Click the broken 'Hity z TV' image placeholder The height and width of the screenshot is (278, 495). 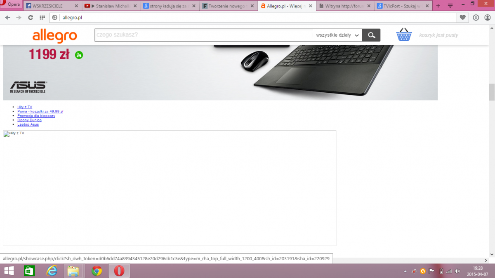[x=170, y=188]
